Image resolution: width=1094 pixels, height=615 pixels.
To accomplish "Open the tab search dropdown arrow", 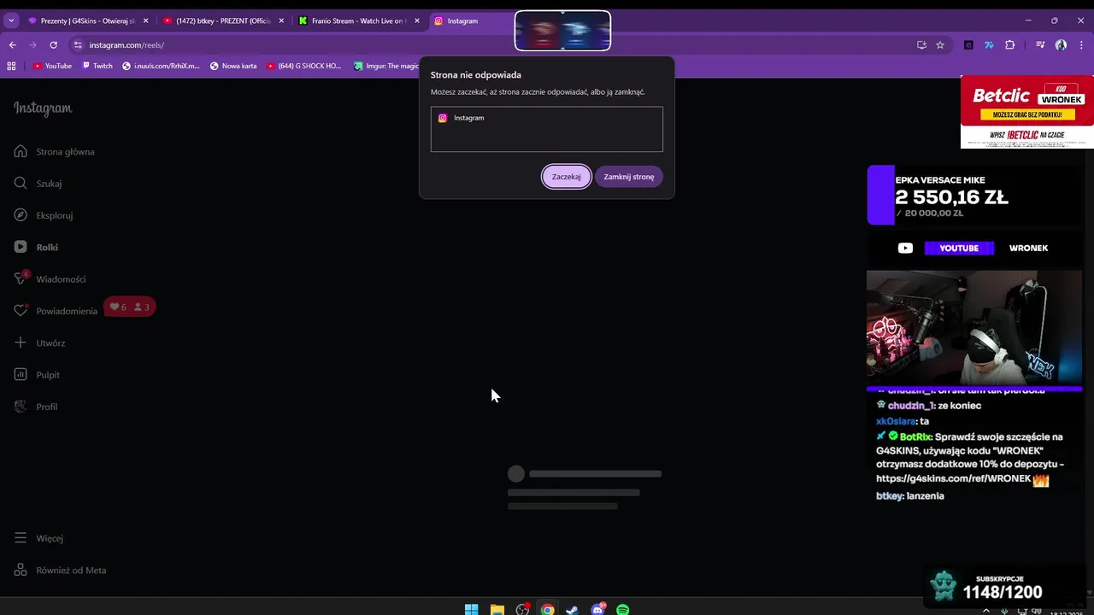I will [11, 20].
